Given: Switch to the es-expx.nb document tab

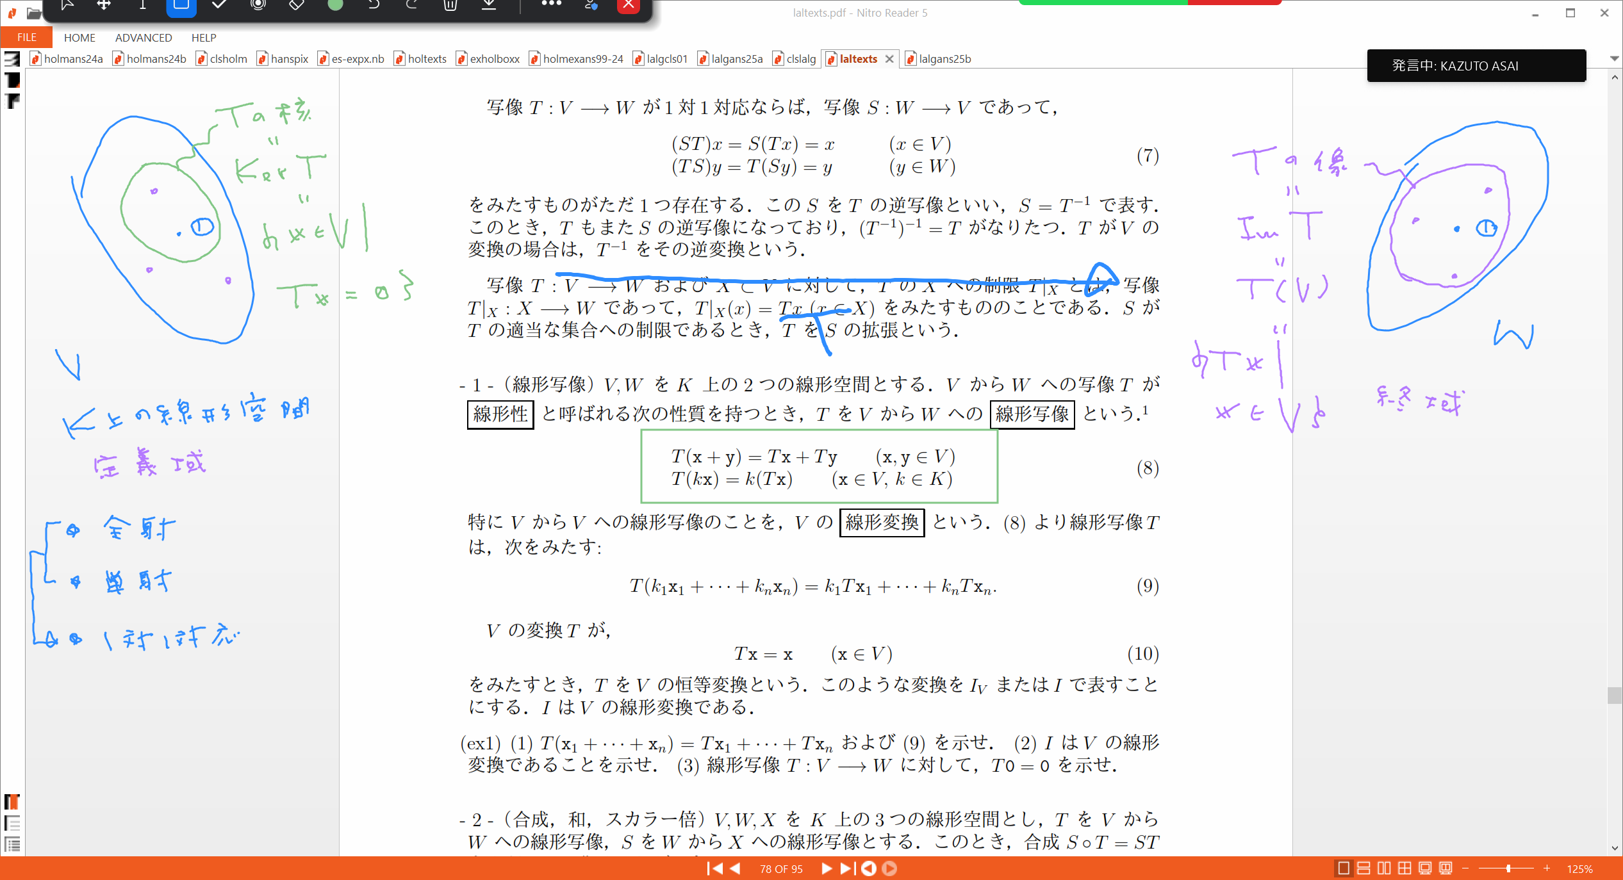Looking at the screenshot, I should (x=351, y=59).
